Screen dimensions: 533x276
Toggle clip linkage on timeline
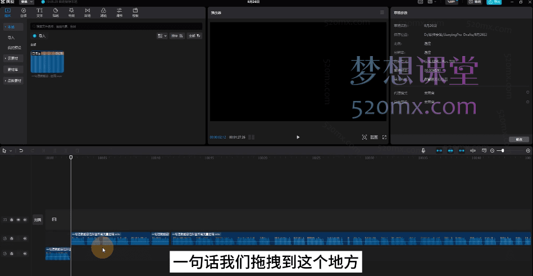[x=462, y=151]
